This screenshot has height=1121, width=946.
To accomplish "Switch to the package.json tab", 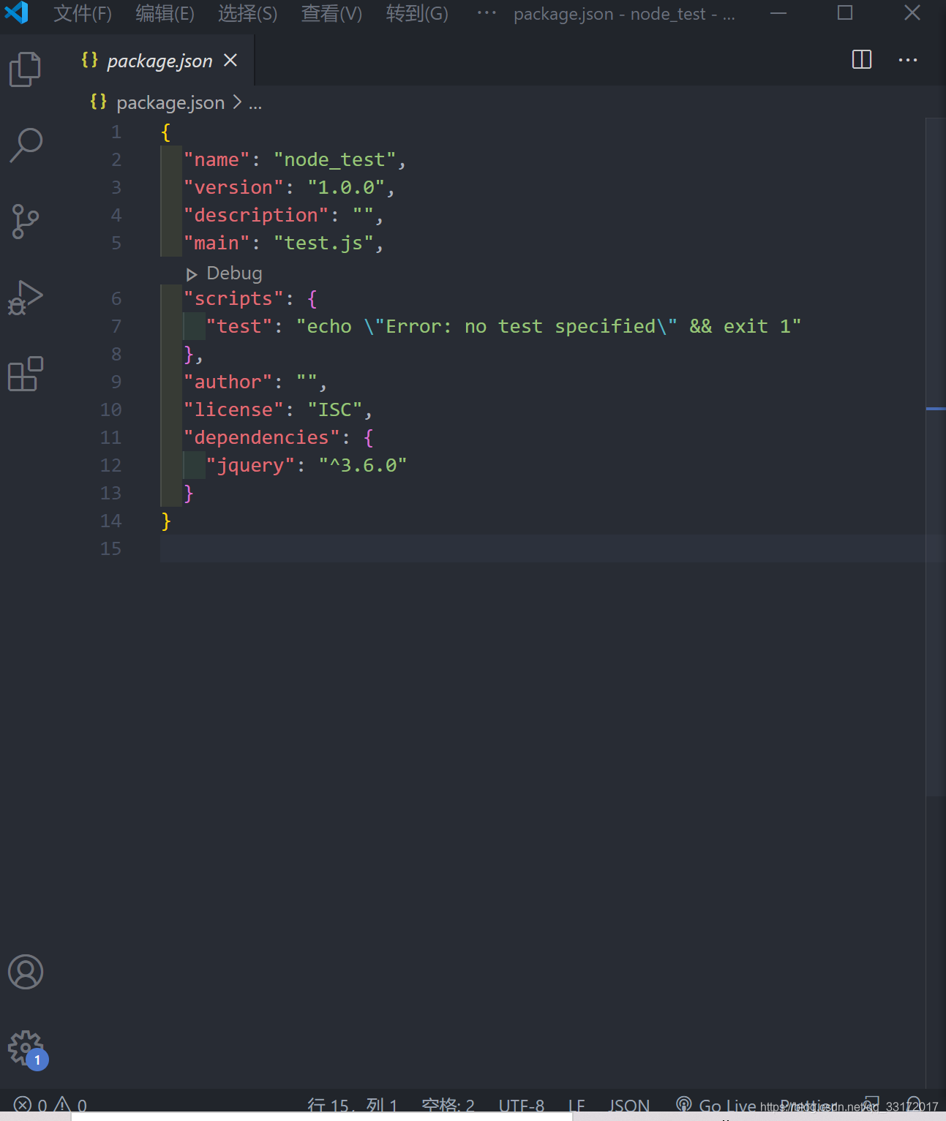I will [x=159, y=61].
